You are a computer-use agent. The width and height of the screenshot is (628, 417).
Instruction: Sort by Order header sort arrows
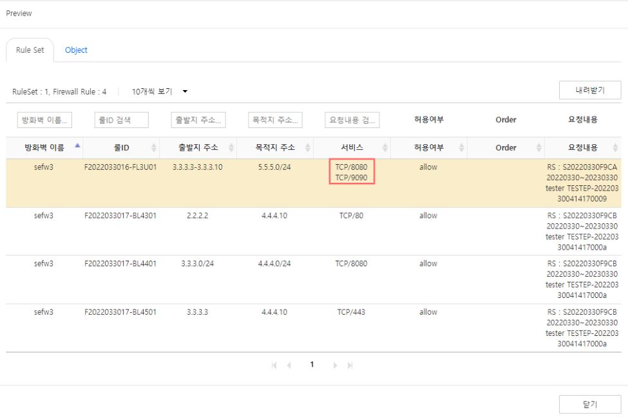tap(538, 147)
